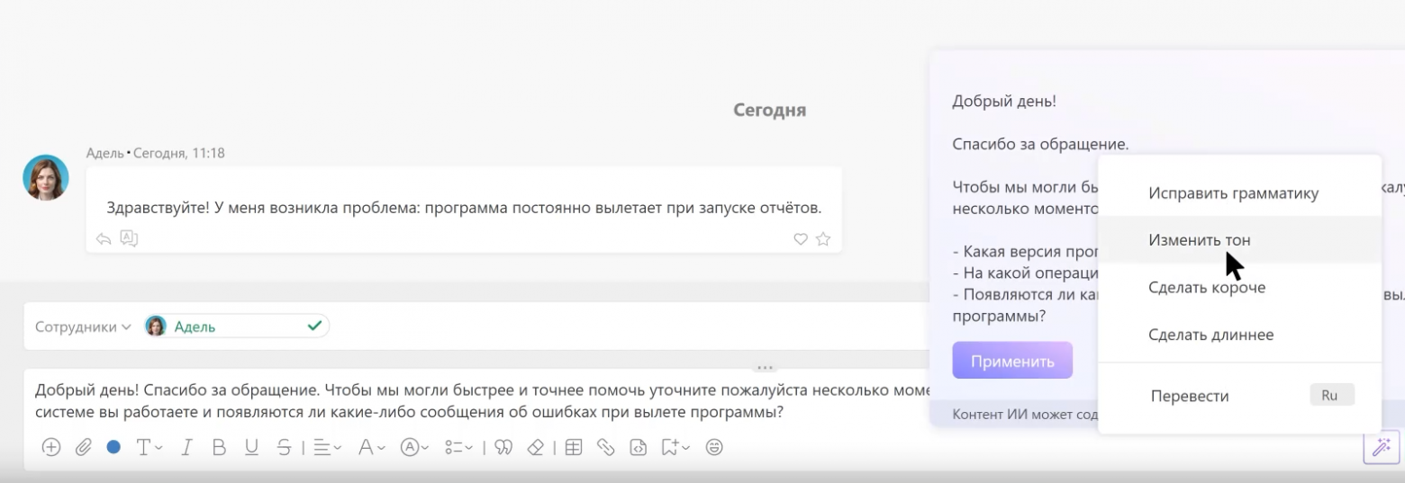
Task: Toggle italic formatting
Action: point(186,447)
